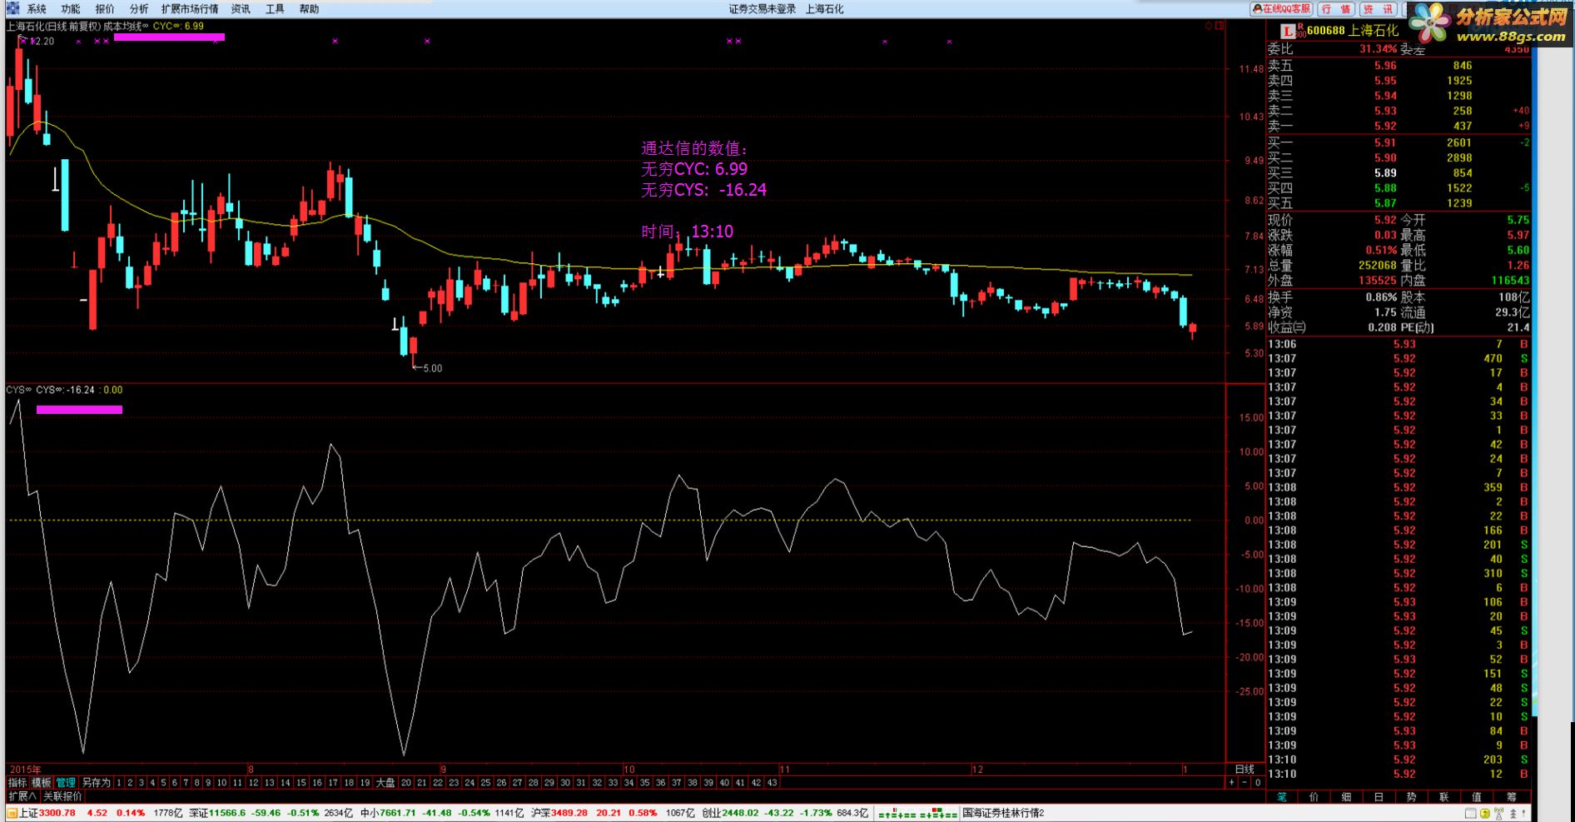Click the CYS∞ indicator label in lower pane
The width and height of the screenshot is (1575, 822).
[18, 390]
